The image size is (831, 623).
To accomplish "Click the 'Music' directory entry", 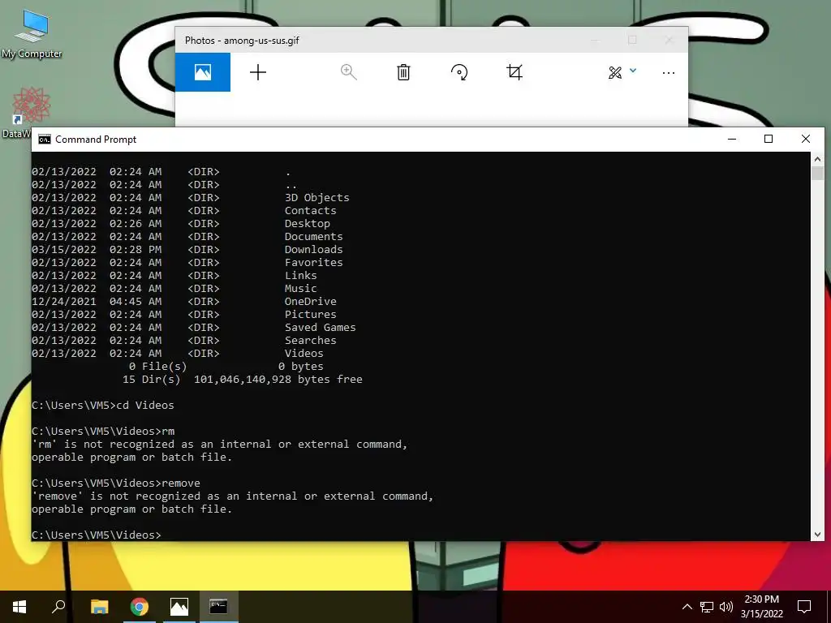I will click(300, 288).
